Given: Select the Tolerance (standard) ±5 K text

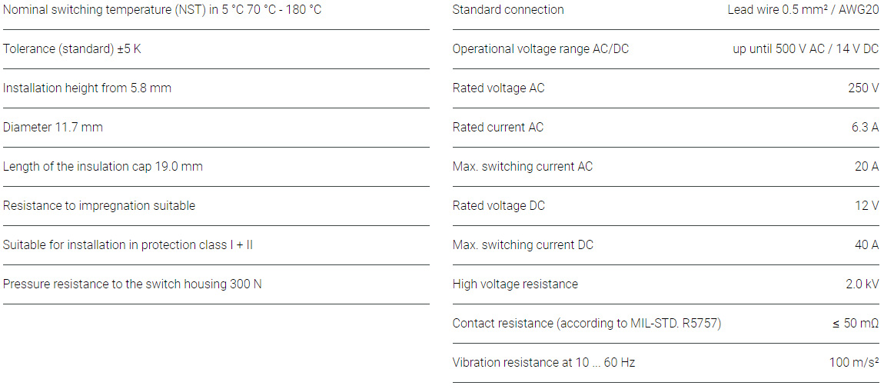Looking at the screenshot, I should [x=72, y=49].
